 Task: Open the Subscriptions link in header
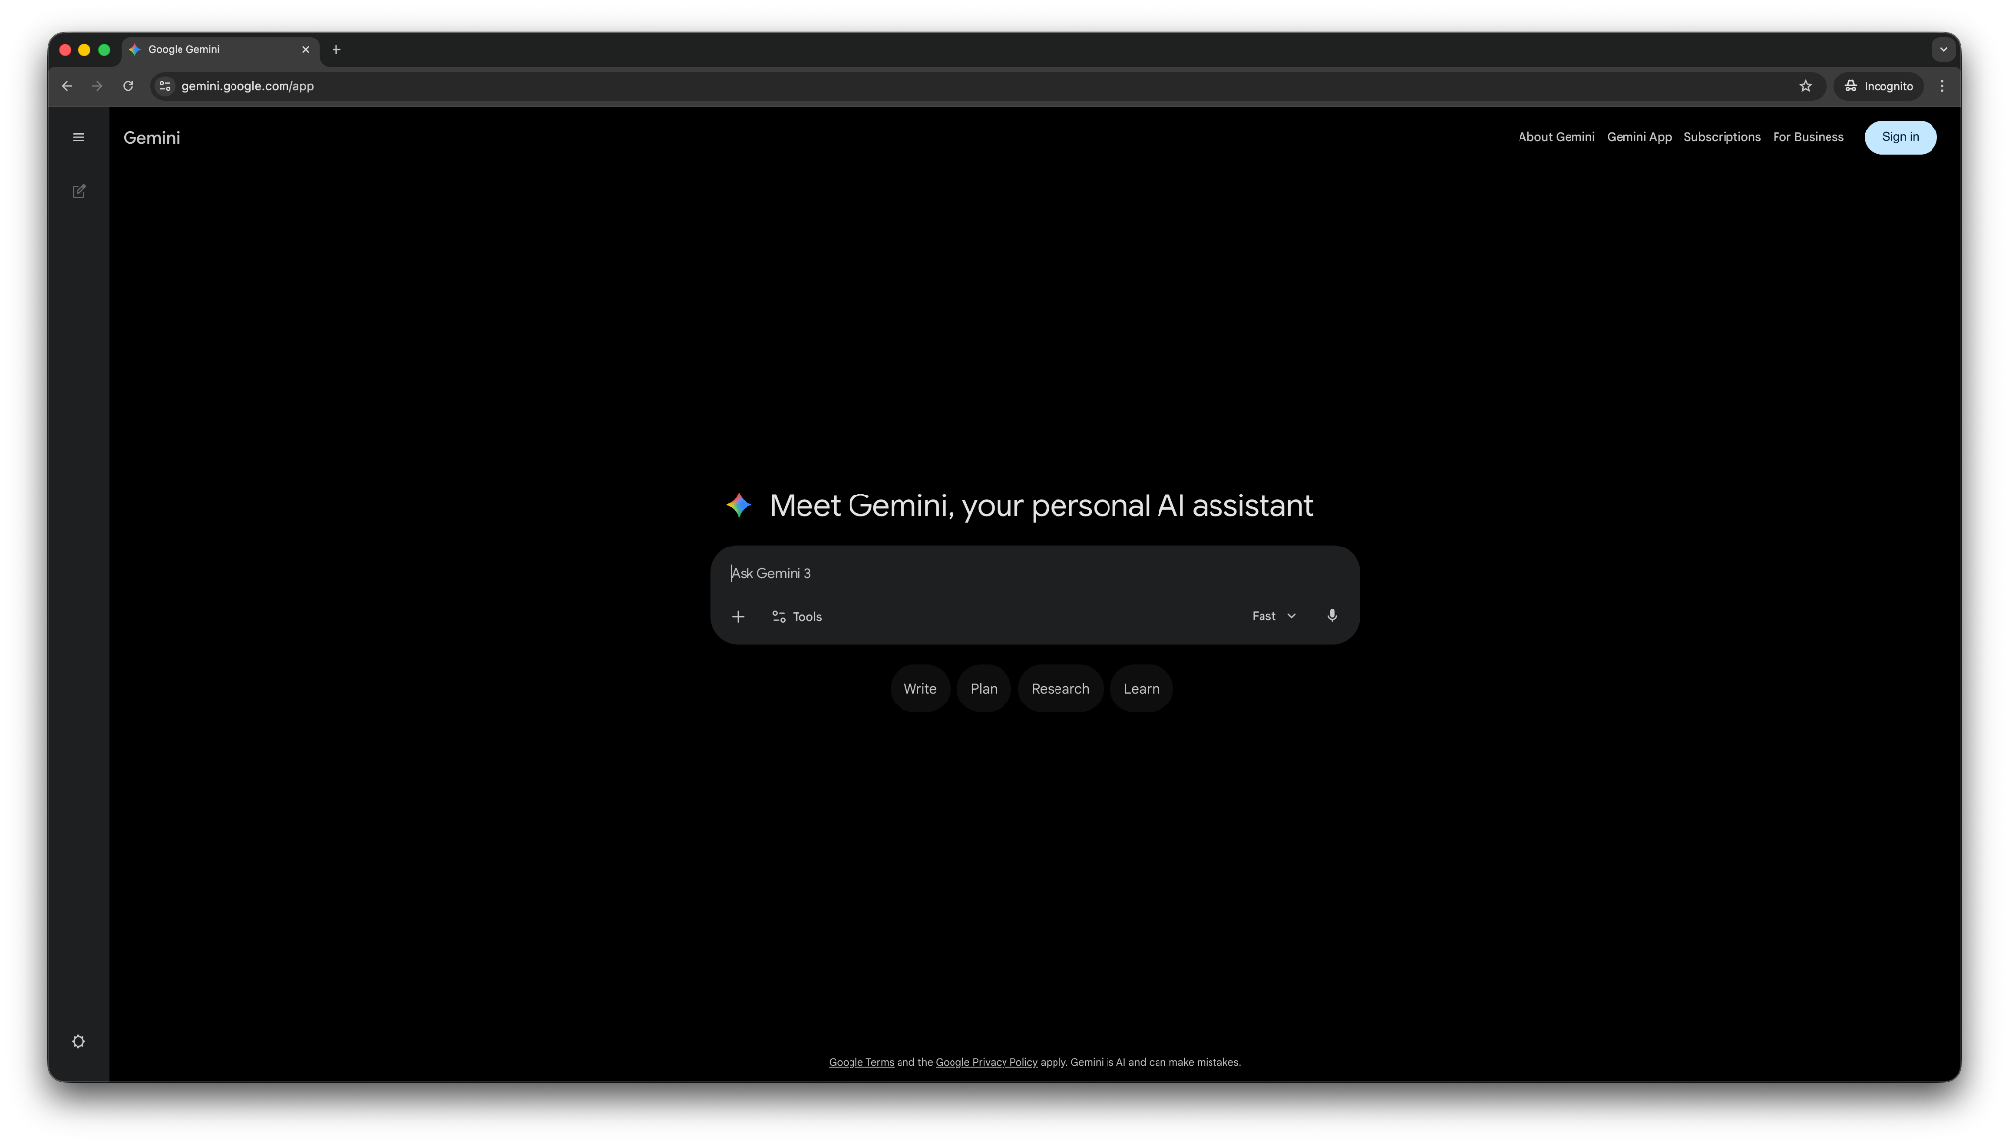coord(1722,137)
